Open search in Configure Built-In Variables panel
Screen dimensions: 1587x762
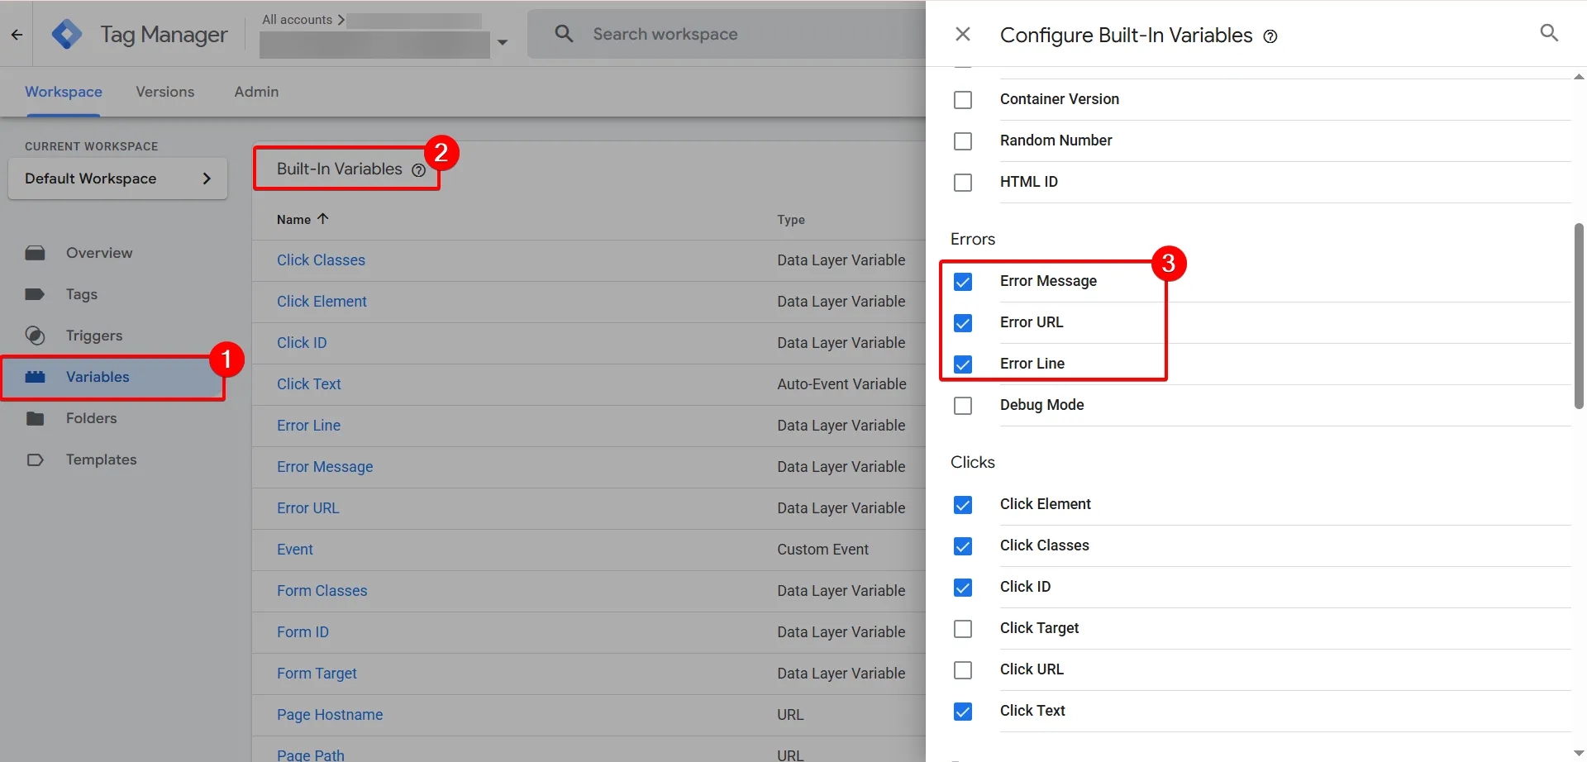point(1549,33)
